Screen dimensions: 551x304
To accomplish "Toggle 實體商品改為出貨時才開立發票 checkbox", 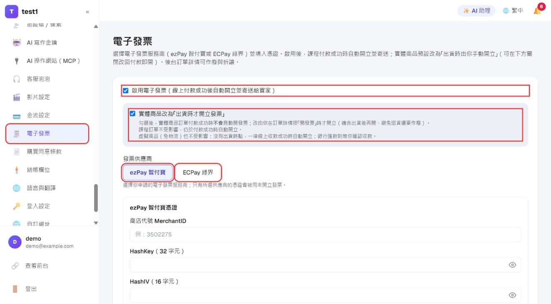I will coord(133,114).
